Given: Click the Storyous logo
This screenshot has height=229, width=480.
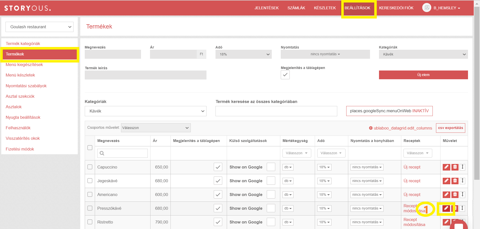Looking at the screenshot, I should [x=27, y=8].
